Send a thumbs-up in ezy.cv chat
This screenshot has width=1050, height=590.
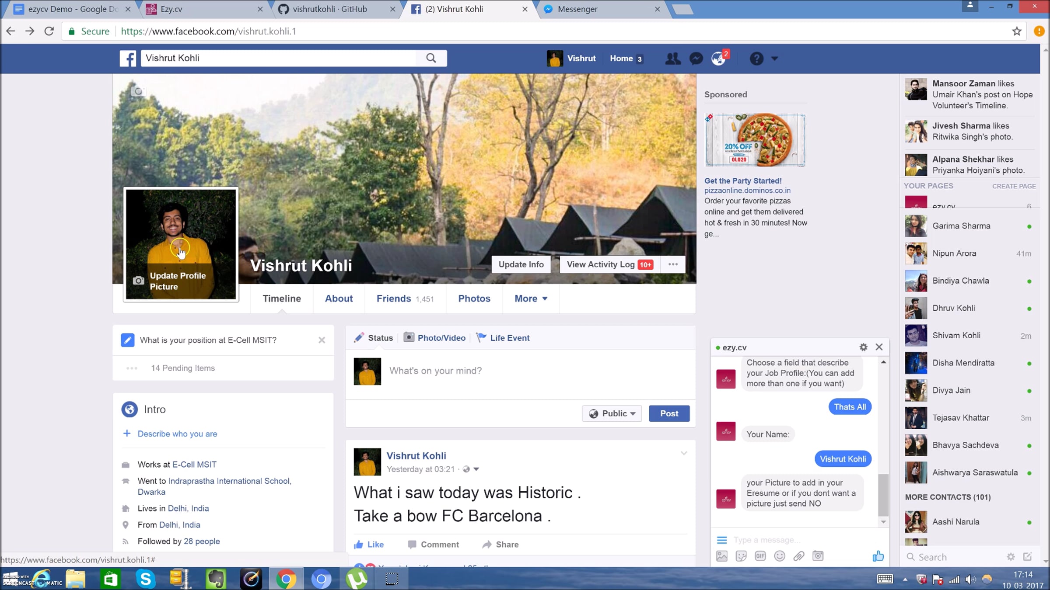[x=878, y=556]
